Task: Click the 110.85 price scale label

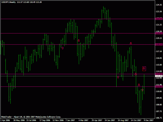Action: [159, 91]
